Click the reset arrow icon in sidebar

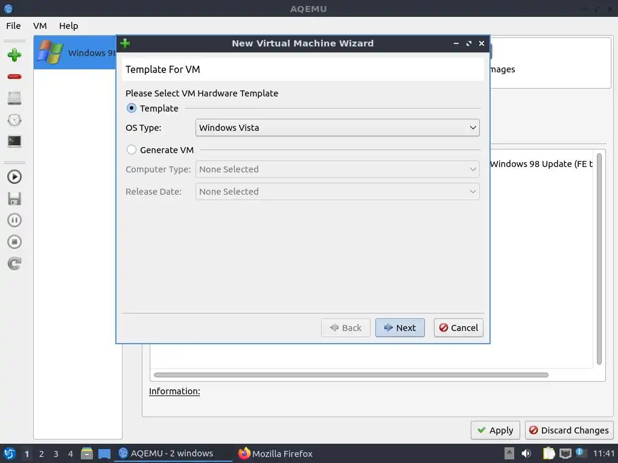(14, 263)
